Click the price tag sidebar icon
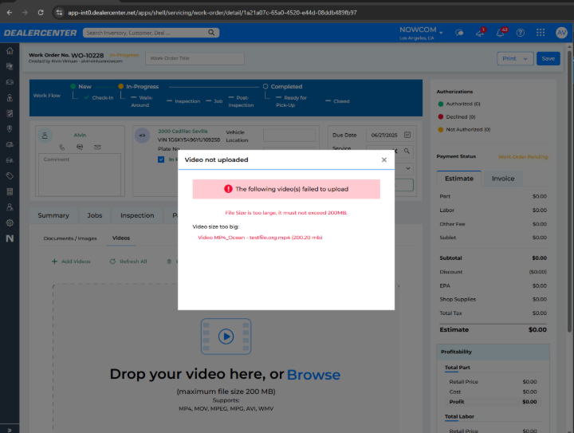 pyautogui.click(x=10, y=176)
